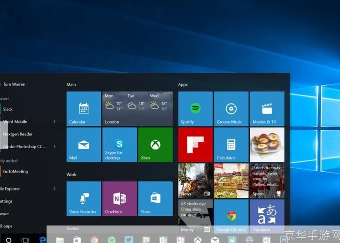The width and height of the screenshot is (340, 243).
Task: Click the Work group heading
Action: click(x=71, y=174)
